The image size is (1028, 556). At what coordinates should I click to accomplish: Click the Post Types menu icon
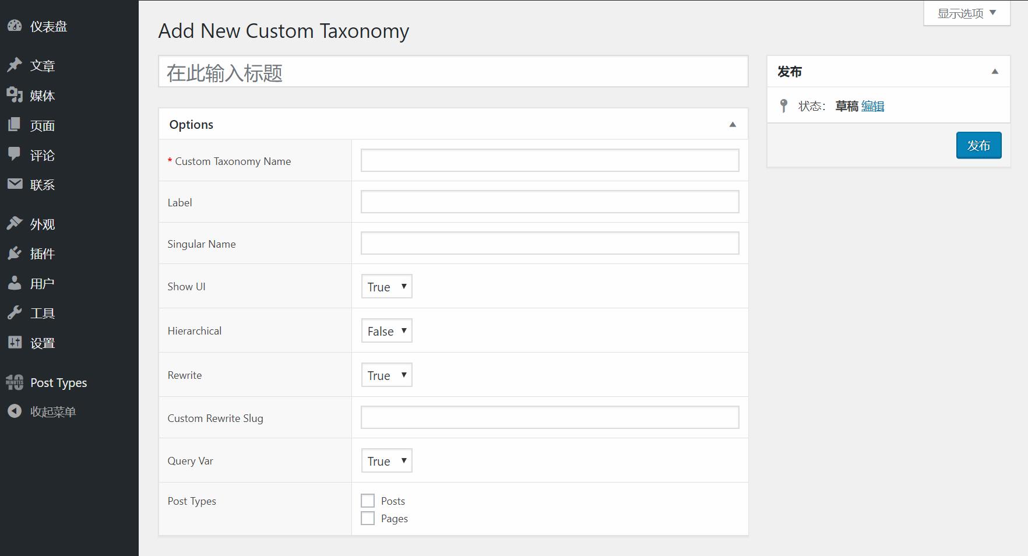tap(15, 382)
